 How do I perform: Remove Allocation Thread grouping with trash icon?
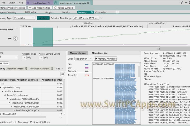coord(26,69)
